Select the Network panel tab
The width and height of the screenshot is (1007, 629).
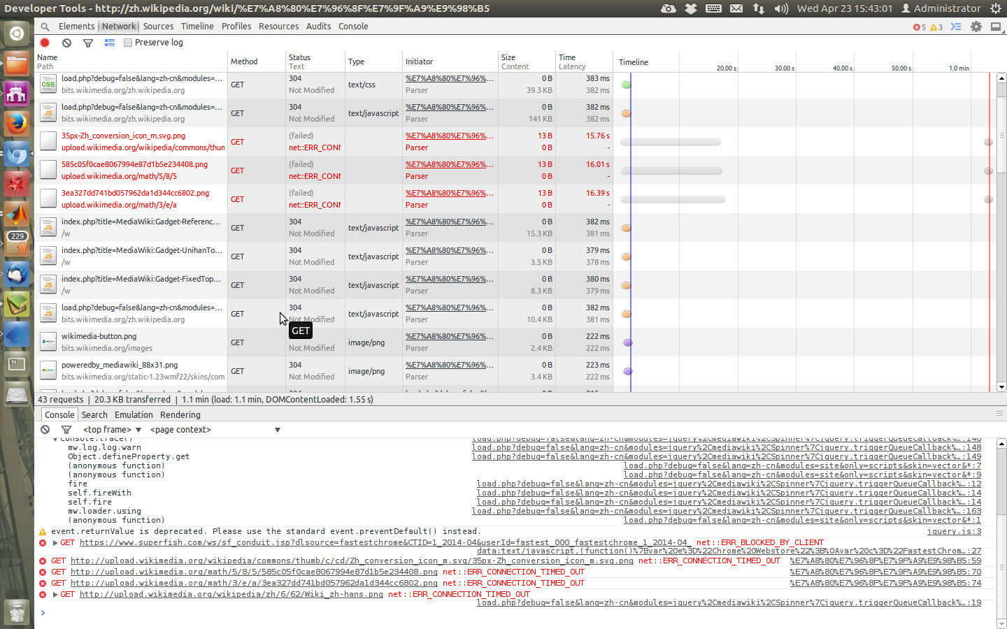[x=119, y=27]
